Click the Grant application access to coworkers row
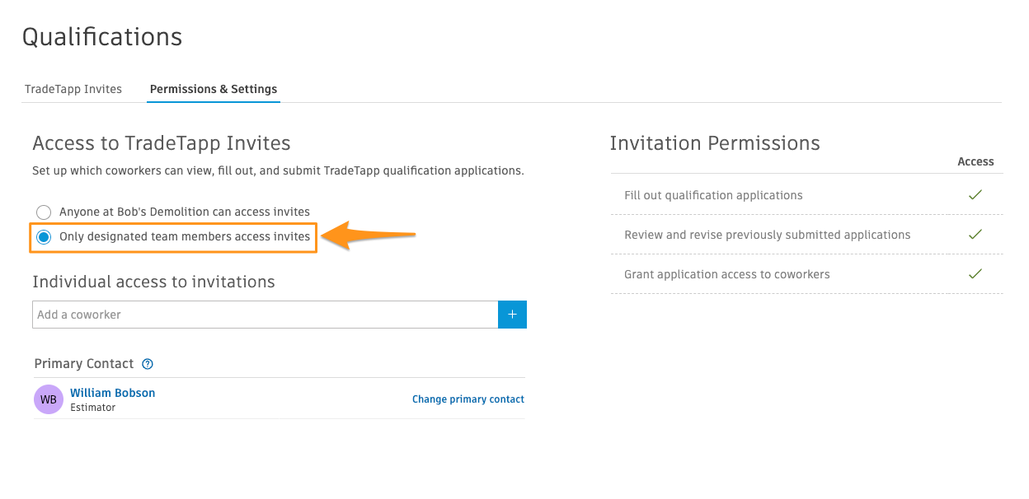Screen dimensions: 1029x499 [806, 274]
